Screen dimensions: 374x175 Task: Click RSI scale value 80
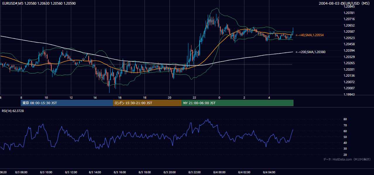point(345,119)
